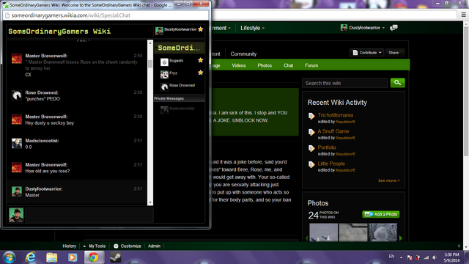The height and width of the screenshot is (264, 469).
Task: Open the Chrome menu hamburger icon
Action: (x=464, y=15)
